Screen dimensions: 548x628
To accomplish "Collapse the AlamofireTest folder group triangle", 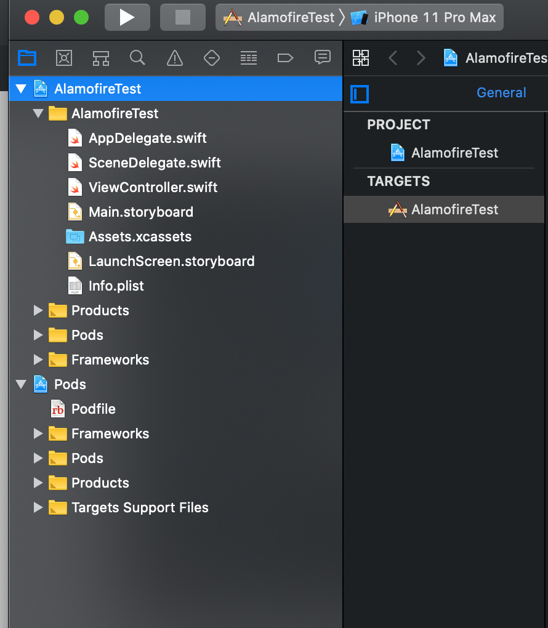I will pos(38,113).
